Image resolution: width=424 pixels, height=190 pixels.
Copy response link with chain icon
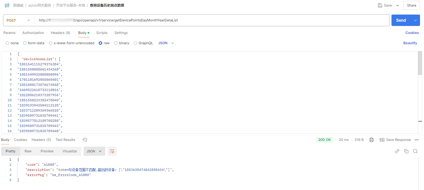397,151
